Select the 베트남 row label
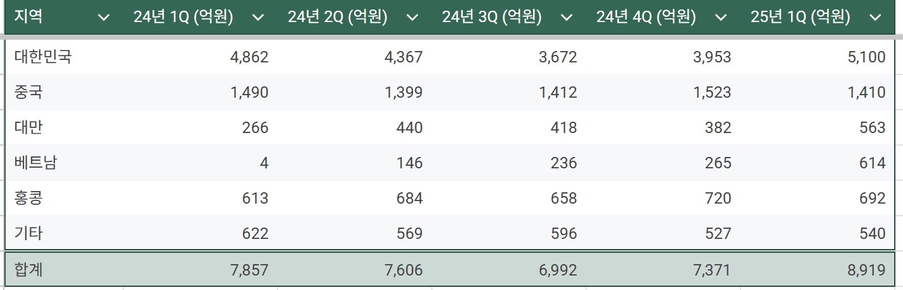Screen dimensions: 903x290 [x=35, y=163]
